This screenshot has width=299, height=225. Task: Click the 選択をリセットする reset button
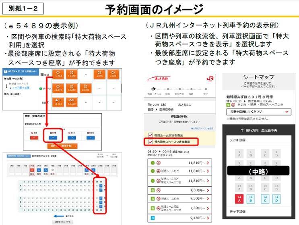pyautogui.click(x=63, y=222)
